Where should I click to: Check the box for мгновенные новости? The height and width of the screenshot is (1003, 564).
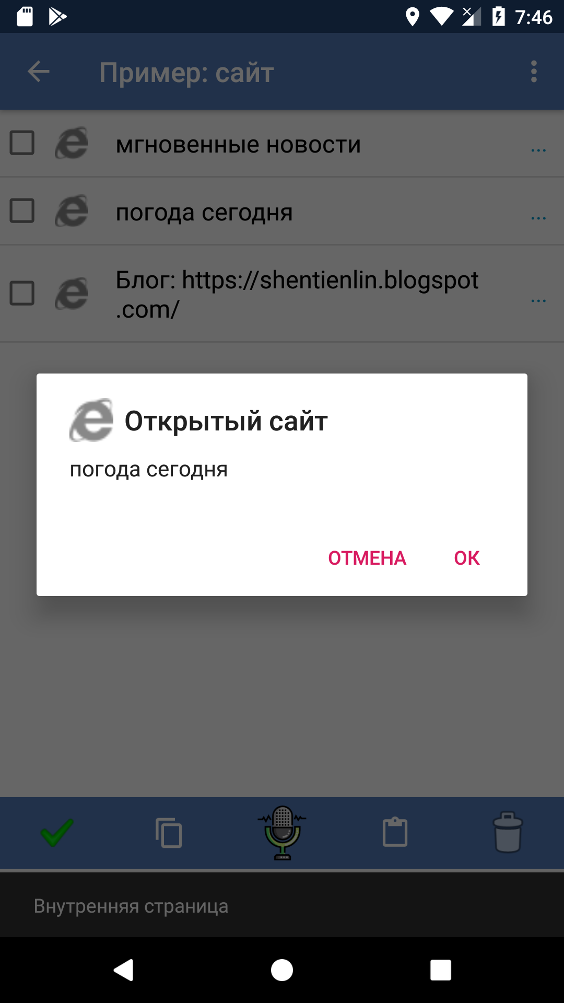(22, 143)
